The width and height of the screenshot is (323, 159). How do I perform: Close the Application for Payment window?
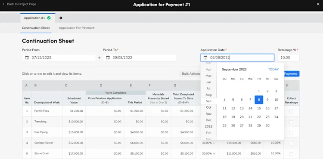tap(318, 4)
